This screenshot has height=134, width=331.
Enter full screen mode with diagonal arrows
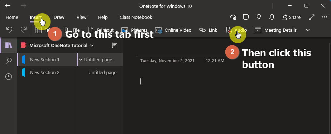click(312, 17)
